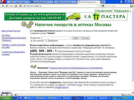Reload the page
The image size is (134, 100).
point(16,6)
